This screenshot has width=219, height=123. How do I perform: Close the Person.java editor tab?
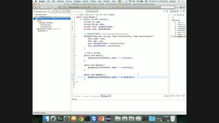(97, 12)
